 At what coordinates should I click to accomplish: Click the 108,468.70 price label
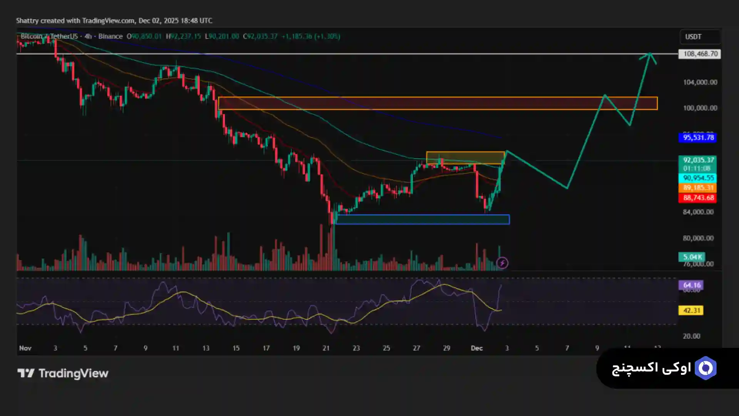point(699,54)
